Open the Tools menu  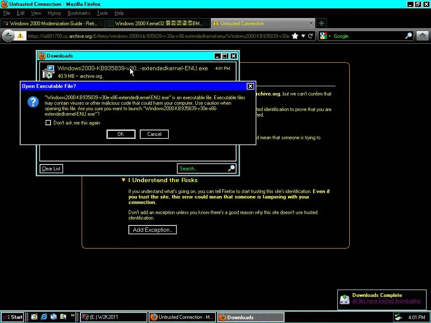102,13
